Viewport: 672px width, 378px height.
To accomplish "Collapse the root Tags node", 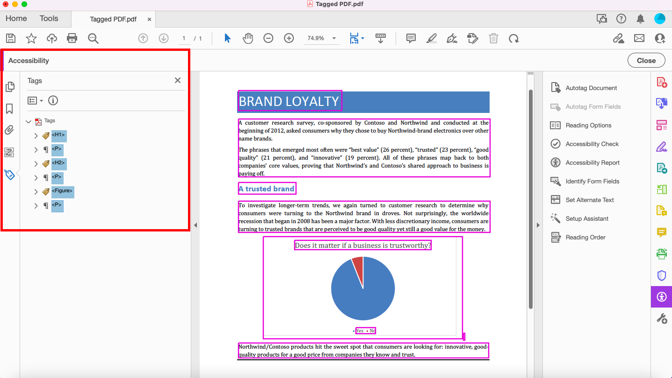I will pyautogui.click(x=28, y=121).
